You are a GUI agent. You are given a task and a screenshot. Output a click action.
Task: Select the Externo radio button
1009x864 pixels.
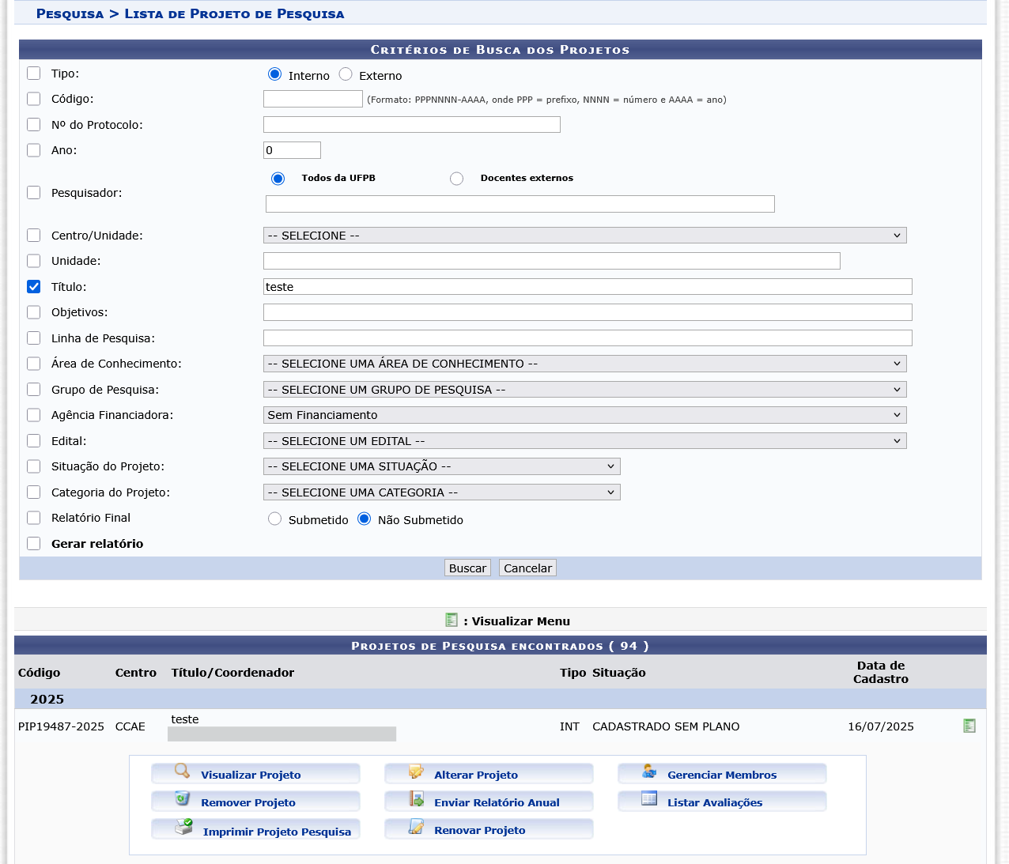(x=346, y=74)
